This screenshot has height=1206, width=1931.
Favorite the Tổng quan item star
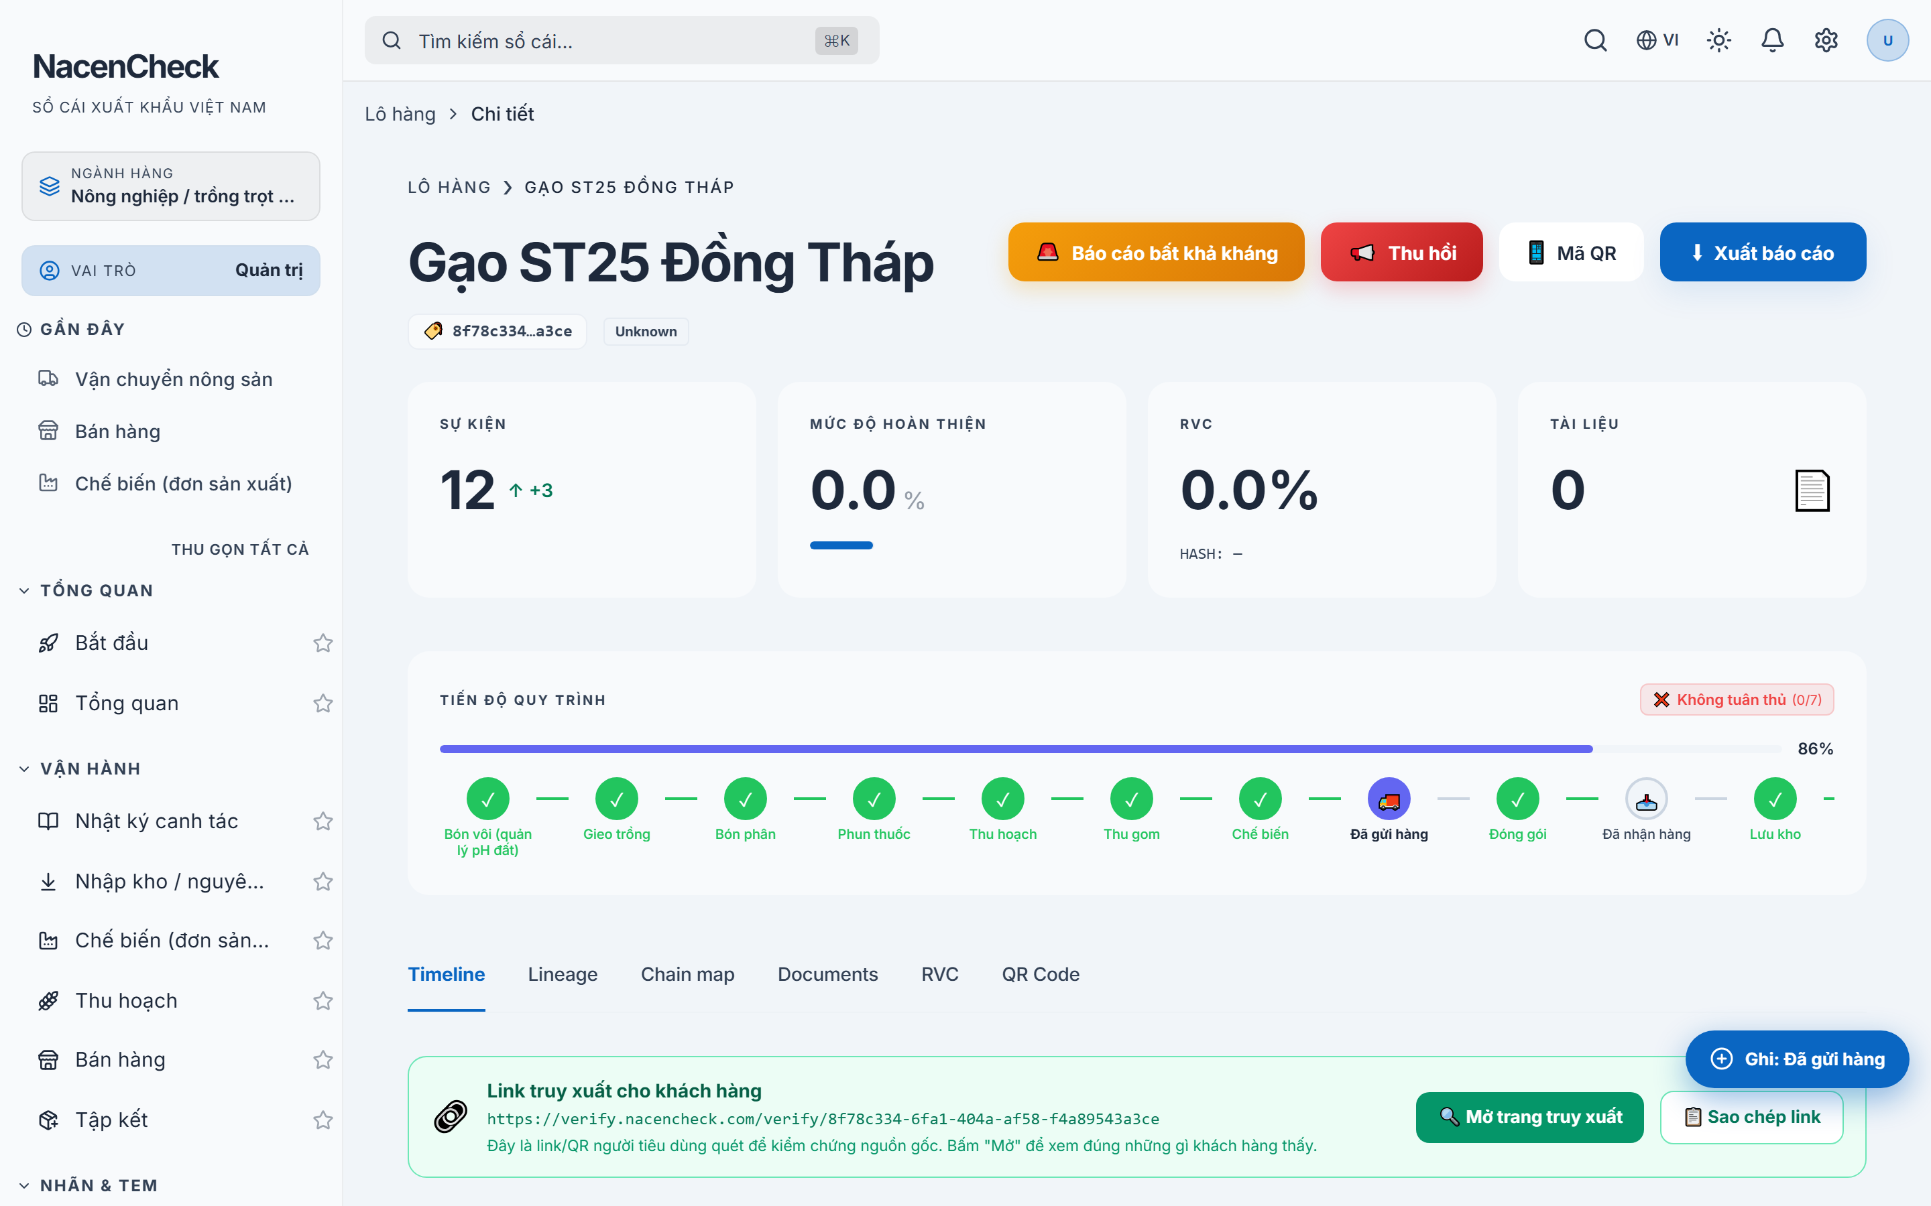click(x=323, y=703)
